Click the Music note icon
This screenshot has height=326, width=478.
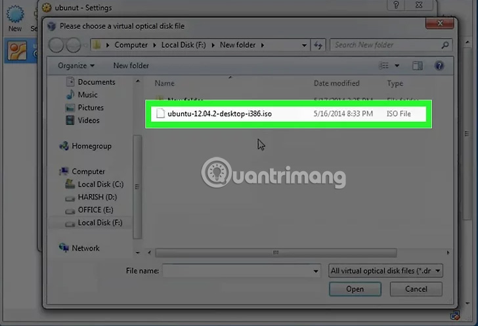(70, 94)
